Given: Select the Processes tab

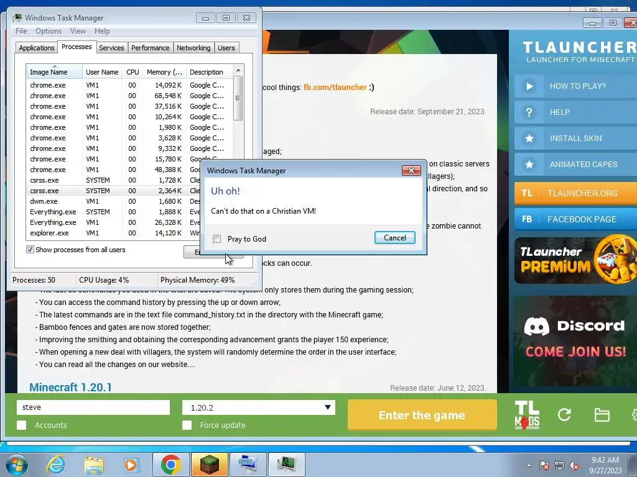Looking at the screenshot, I should pyautogui.click(x=77, y=47).
